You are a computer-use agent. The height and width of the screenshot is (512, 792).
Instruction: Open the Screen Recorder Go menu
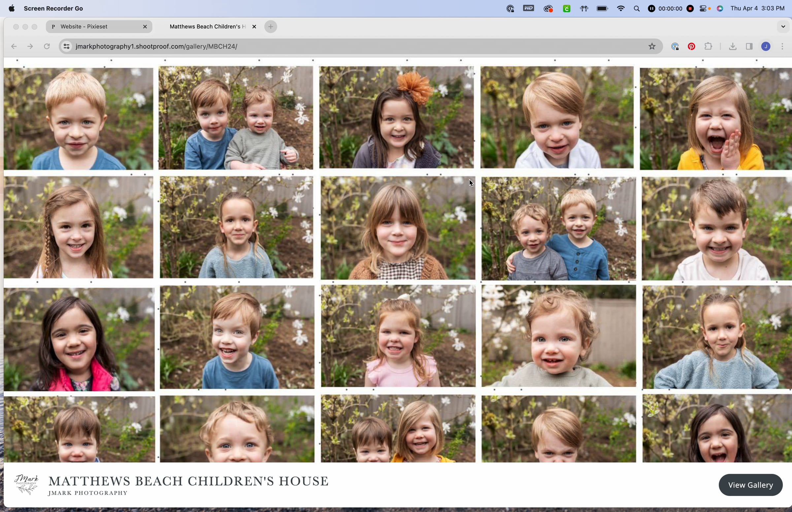pyautogui.click(x=53, y=8)
